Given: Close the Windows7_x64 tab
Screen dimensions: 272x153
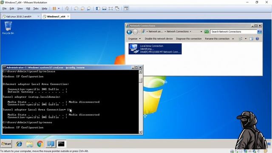Looking at the screenshot, I should pyautogui.click(x=68, y=17).
